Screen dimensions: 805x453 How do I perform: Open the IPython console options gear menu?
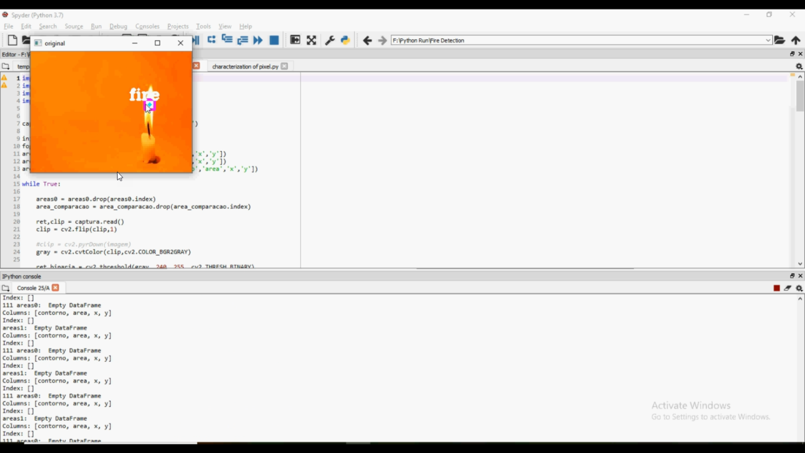(x=799, y=288)
